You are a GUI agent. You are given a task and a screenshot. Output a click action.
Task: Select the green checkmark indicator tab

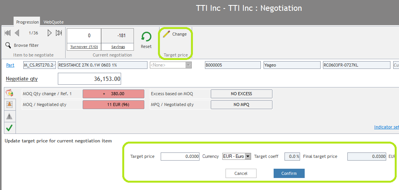tap(9, 127)
